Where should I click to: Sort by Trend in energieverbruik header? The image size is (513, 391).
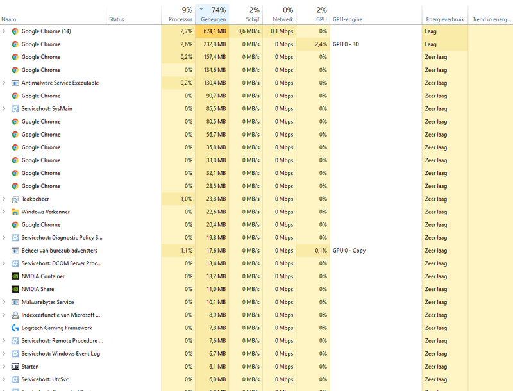491,15
